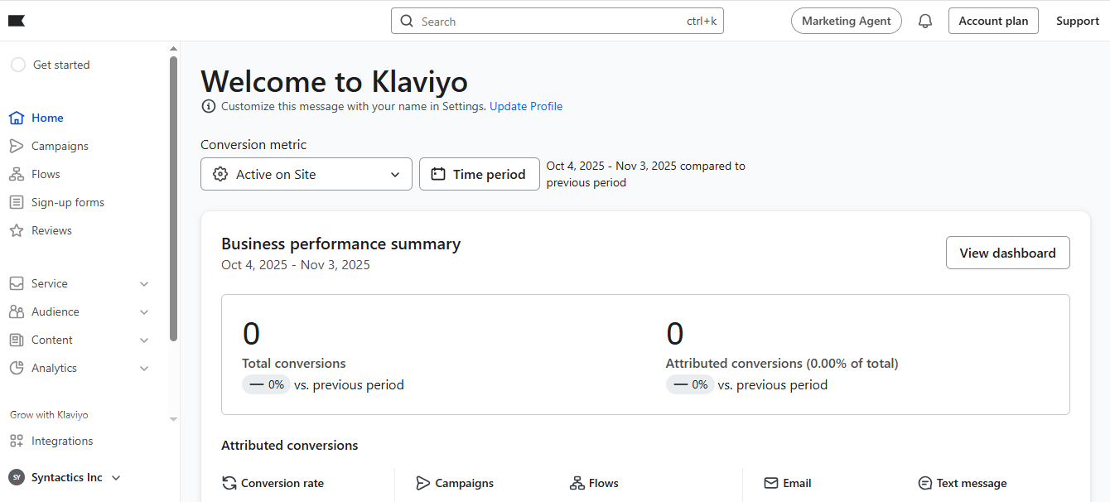Viewport: 1110px width, 502px height.
Task: Click the Marketing Agent button
Action: click(x=847, y=22)
